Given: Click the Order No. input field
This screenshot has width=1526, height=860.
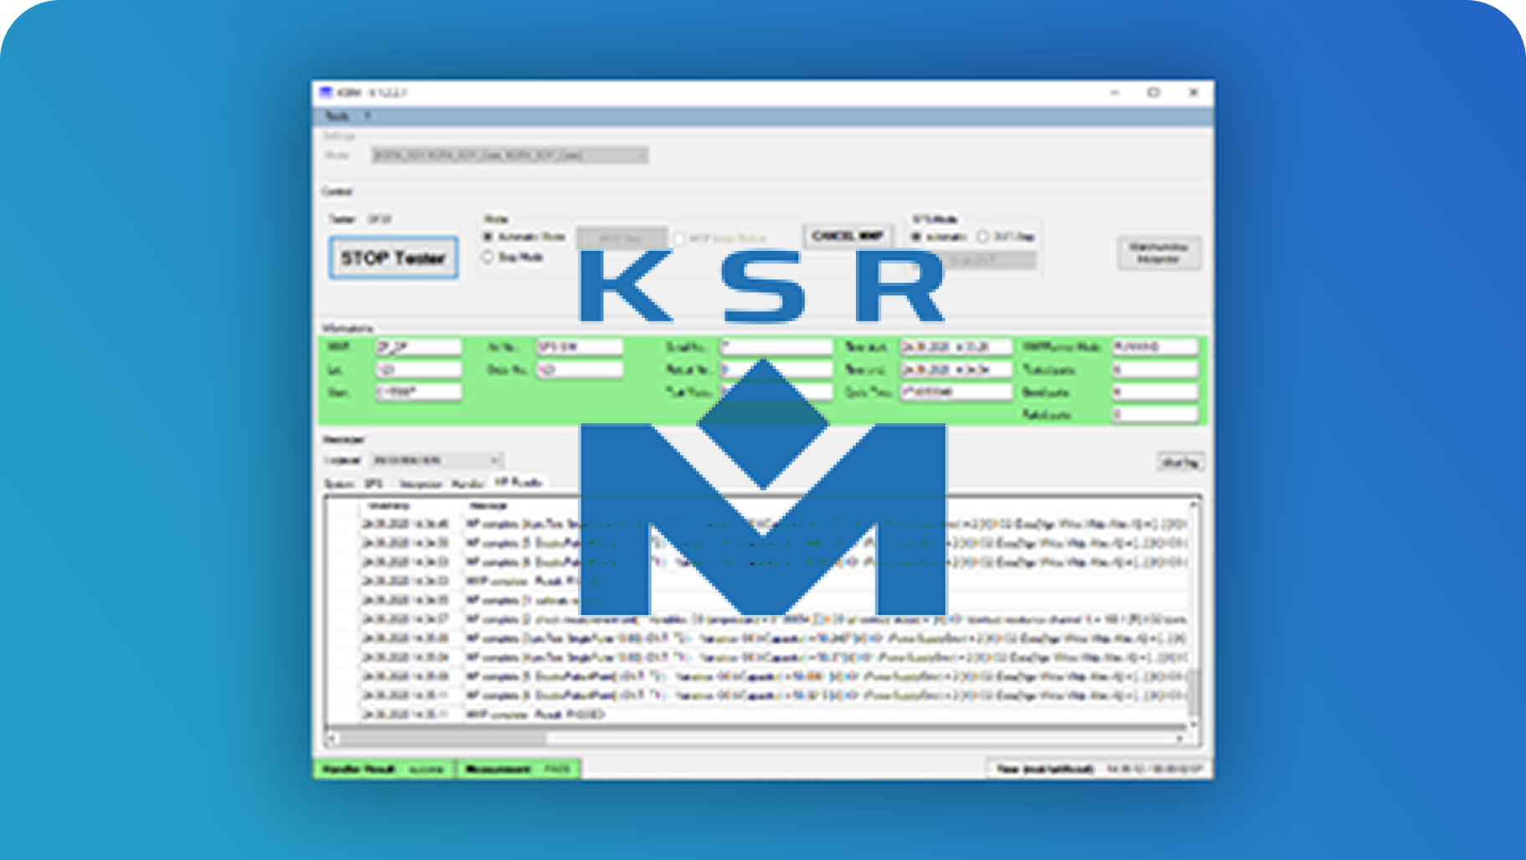Looking at the screenshot, I should click(579, 369).
